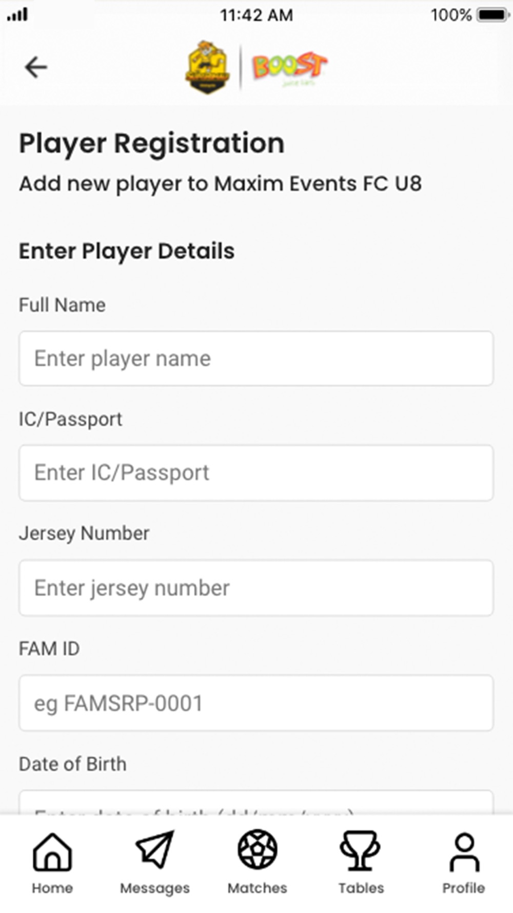Viewport: 513px width, 913px height.
Task: Tap the Boost sponsor logo
Action: [x=289, y=69]
